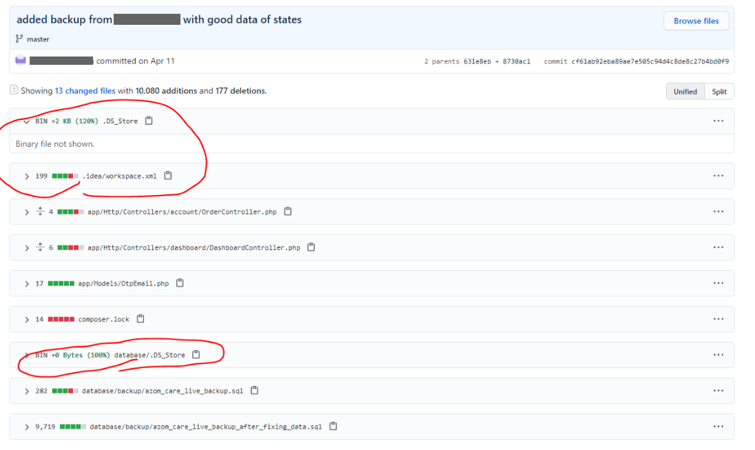Open .idea/workspace.xml file link
The image size is (755, 450).
click(119, 176)
